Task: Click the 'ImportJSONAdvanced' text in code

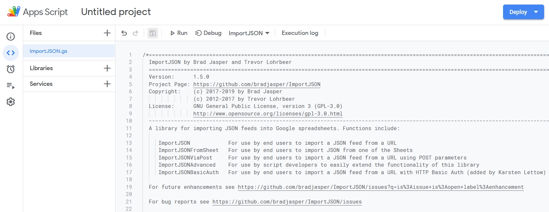Action: tap(187, 165)
